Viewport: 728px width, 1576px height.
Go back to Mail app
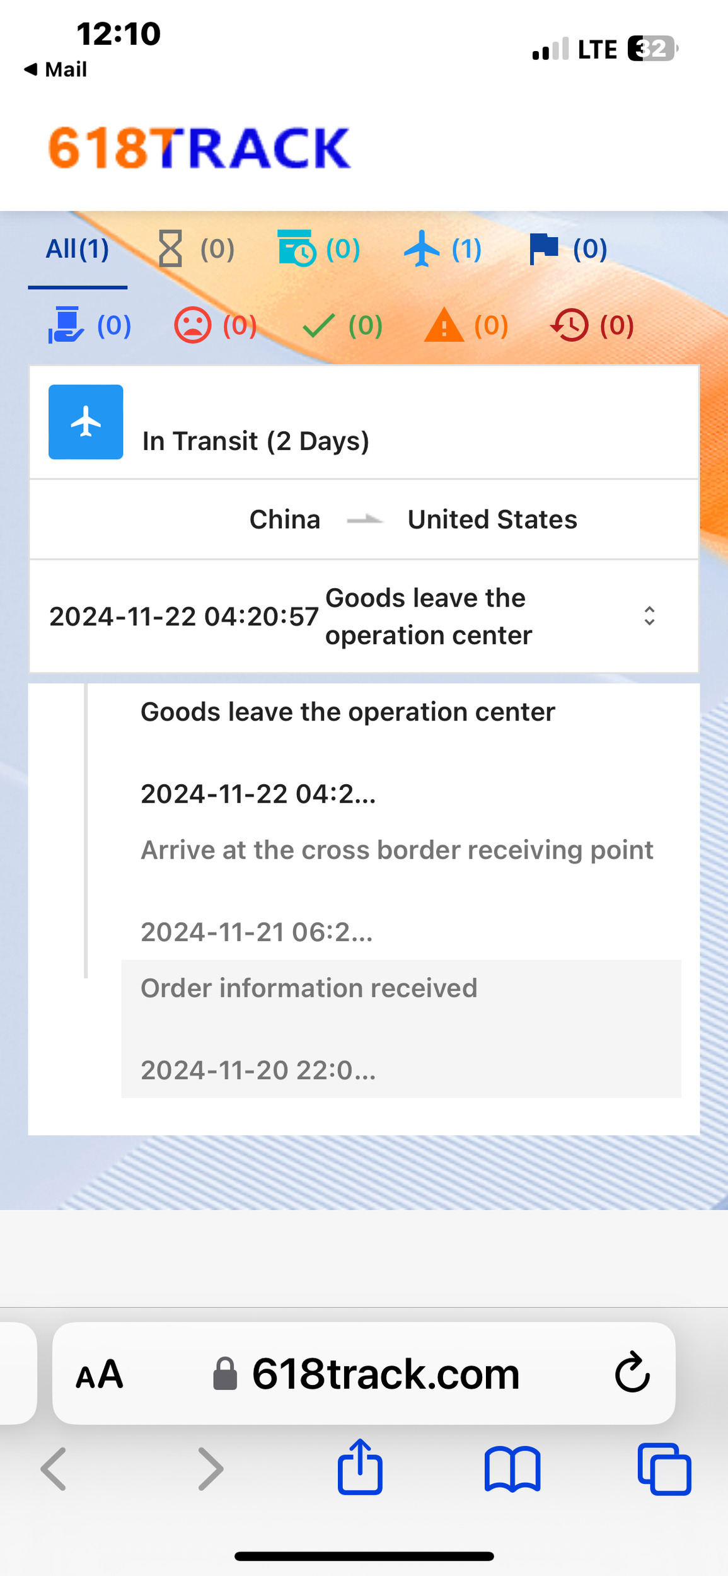[x=55, y=69]
